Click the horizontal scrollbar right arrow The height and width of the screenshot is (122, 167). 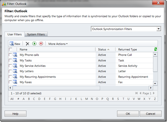coord(151,88)
